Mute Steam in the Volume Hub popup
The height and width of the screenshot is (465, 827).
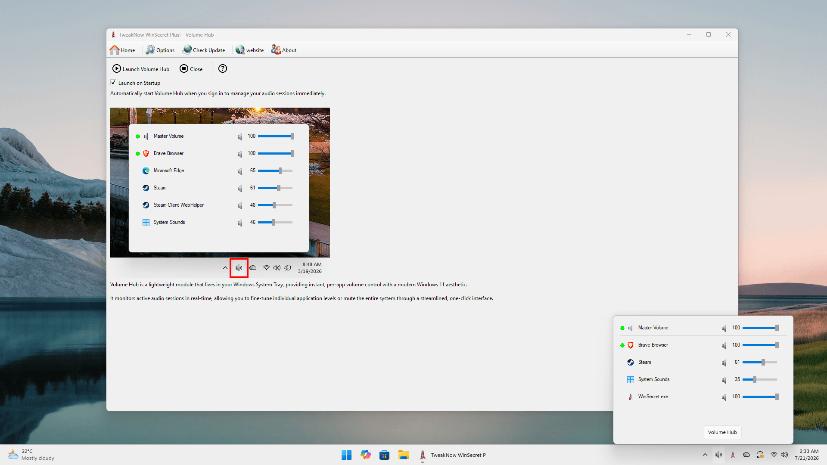(x=724, y=363)
